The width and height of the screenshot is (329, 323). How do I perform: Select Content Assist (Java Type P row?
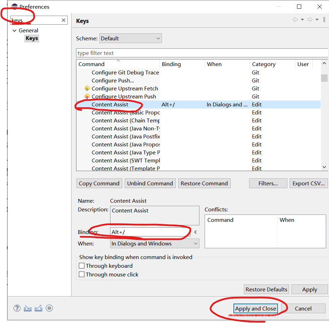[198, 153]
